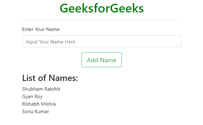The height and width of the screenshot is (125, 203).
Task: Click the word Rishabh
Action: (x=31, y=104)
